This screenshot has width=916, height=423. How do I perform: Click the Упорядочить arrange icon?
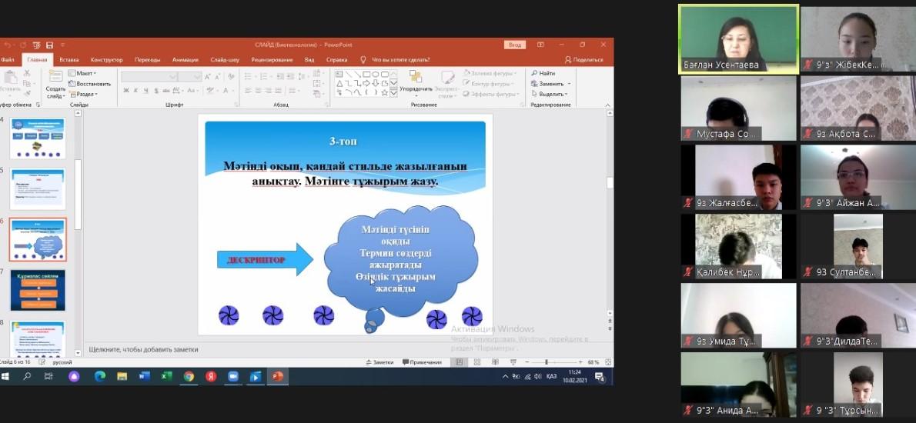(x=415, y=78)
